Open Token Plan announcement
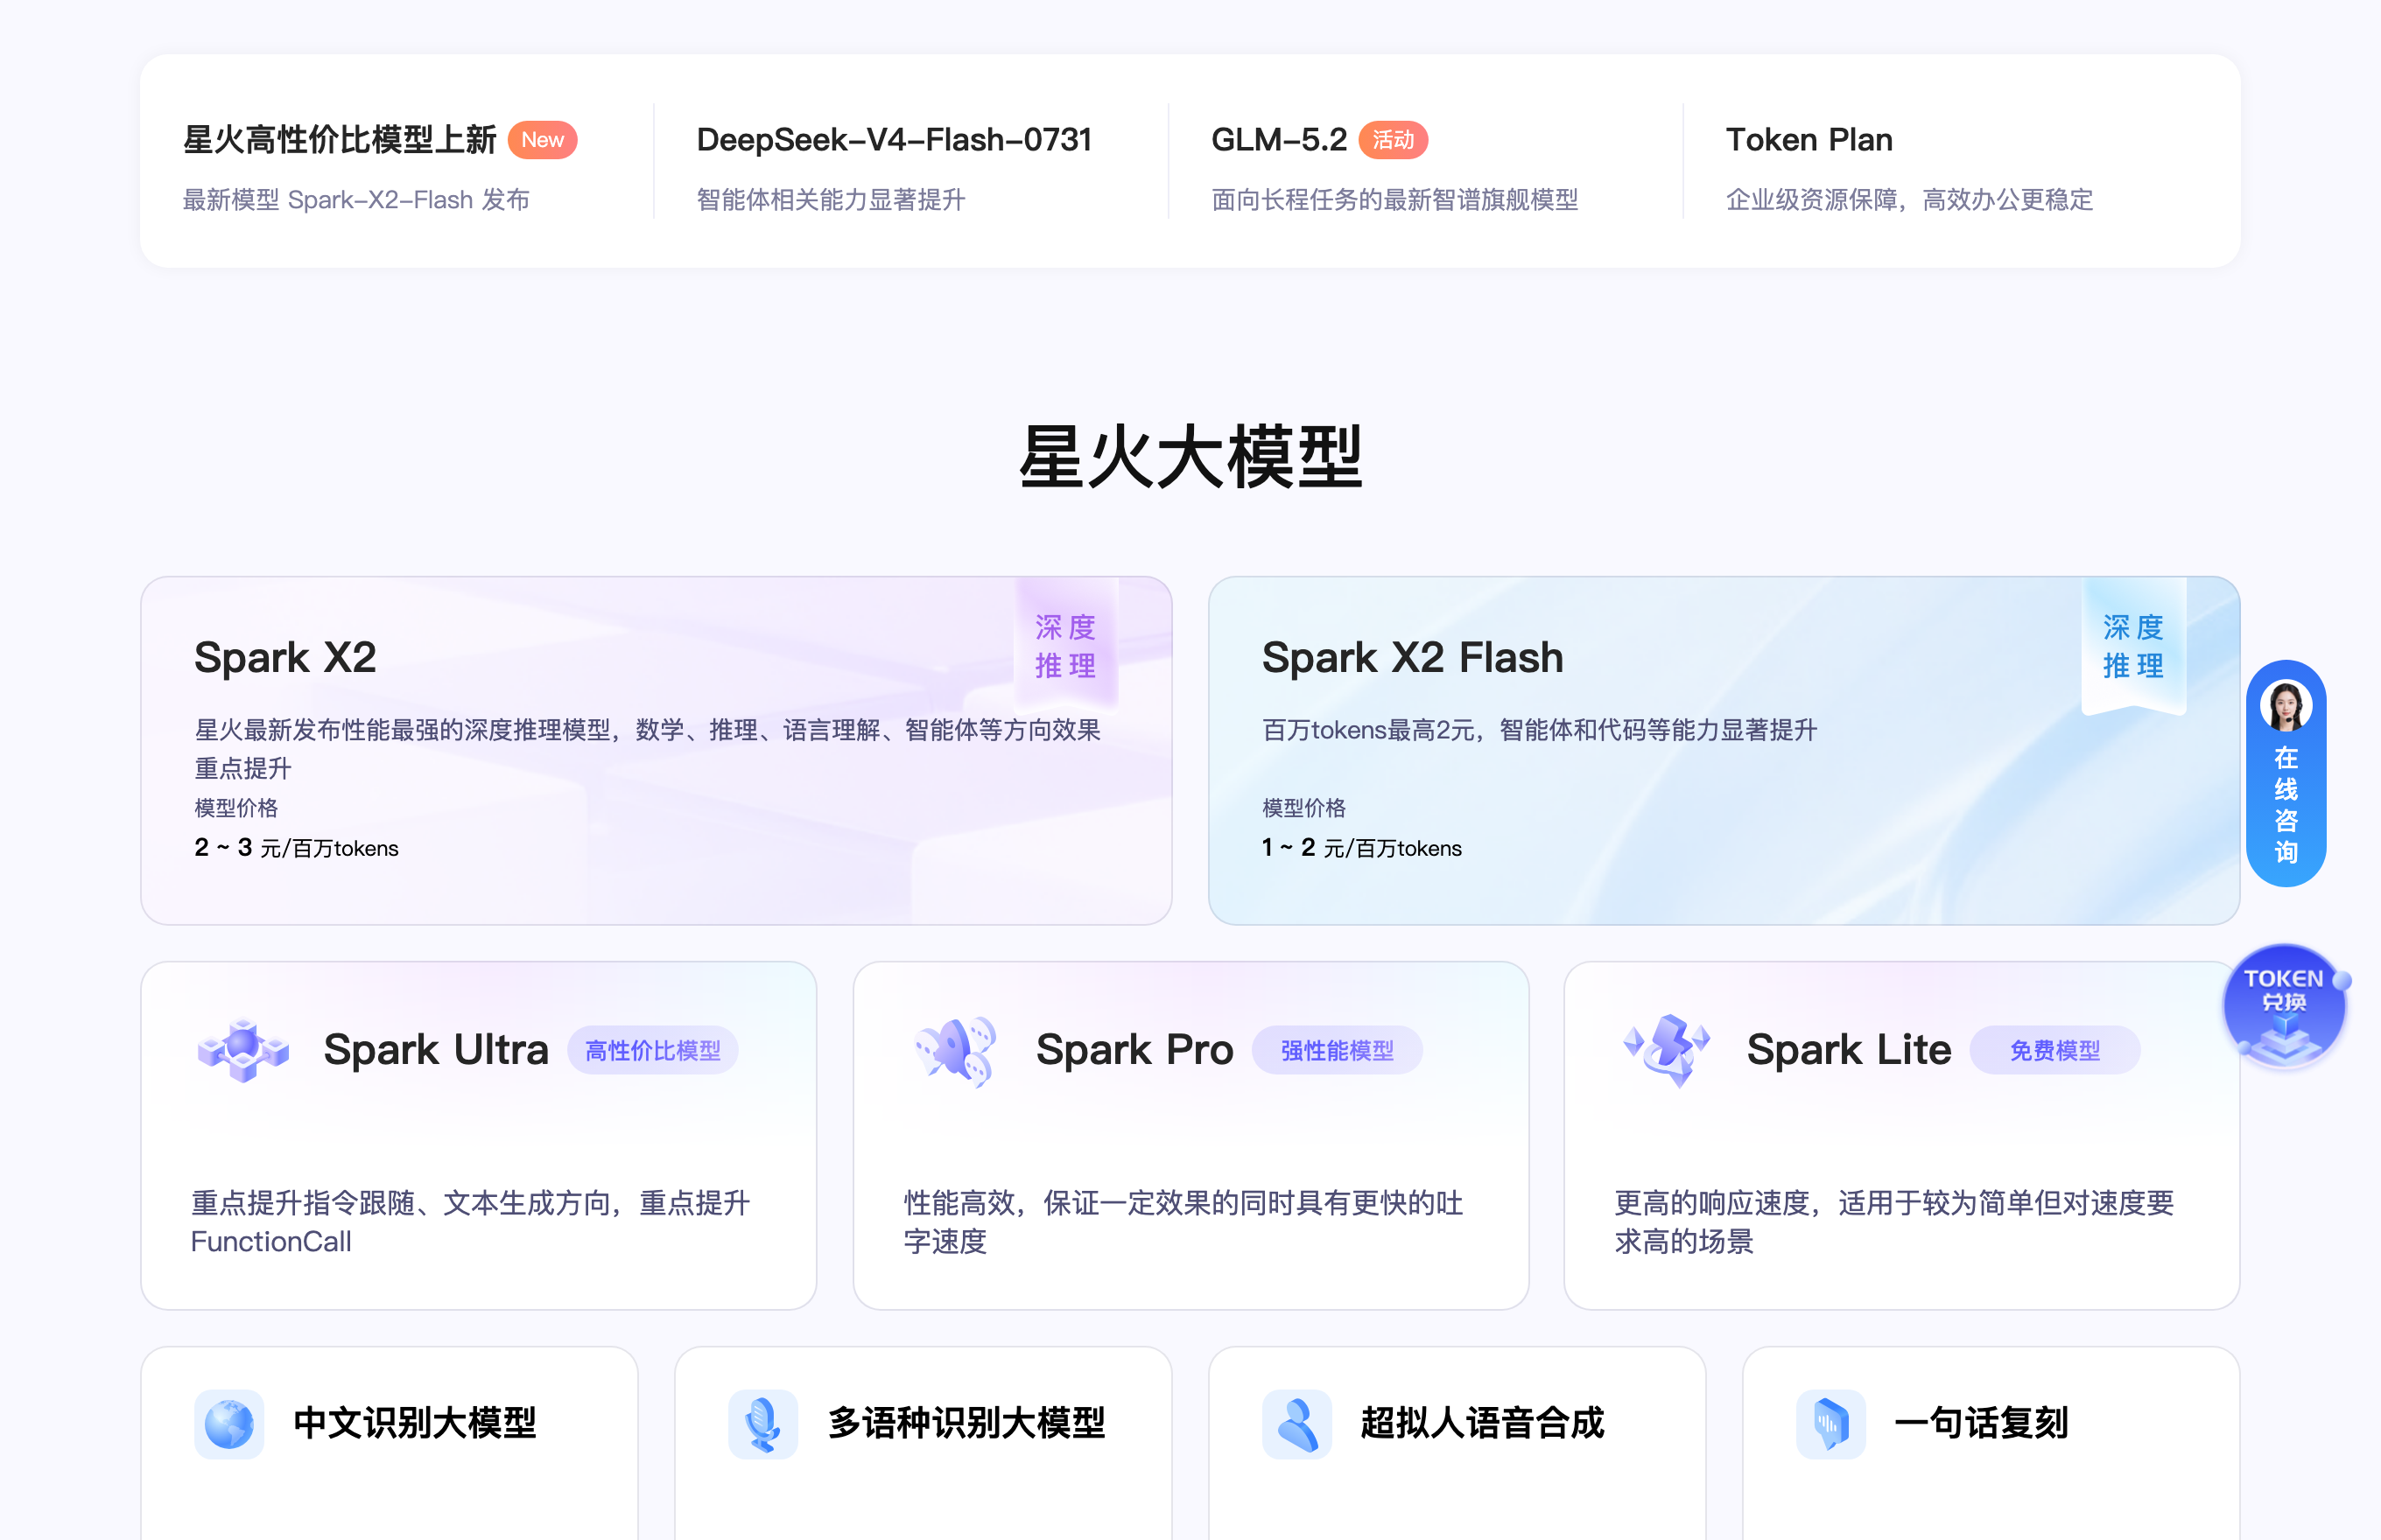Image resolution: width=2381 pixels, height=1540 pixels. click(1809, 140)
